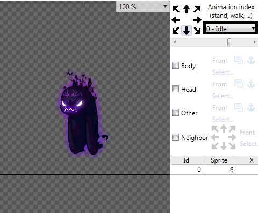Click the Head row Front button
The height and width of the screenshot is (213, 258).
click(220, 84)
